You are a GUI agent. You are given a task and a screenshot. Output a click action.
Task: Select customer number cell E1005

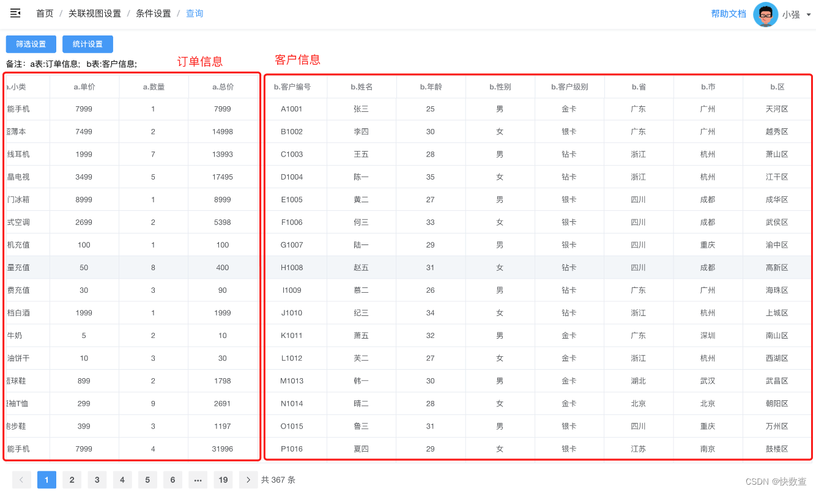pyautogui.click(x=292, y=199)
